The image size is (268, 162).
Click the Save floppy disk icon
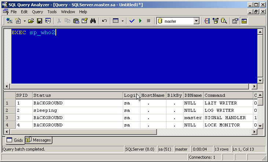pyautogui.click(x=40, y=21)
